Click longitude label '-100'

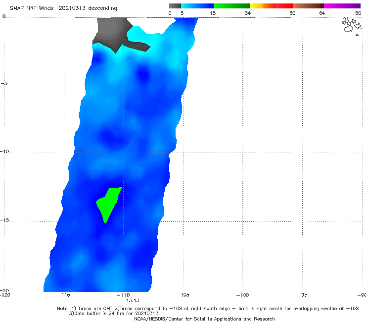[x=243, y=295]
